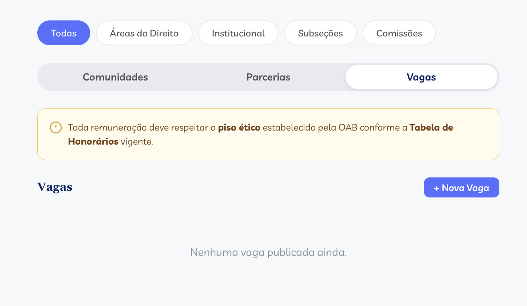This screenshot has height=306, width=527.
Task: Toggle the Vagas tab selection
Action: pyautogui.click(x=421, y=77)
